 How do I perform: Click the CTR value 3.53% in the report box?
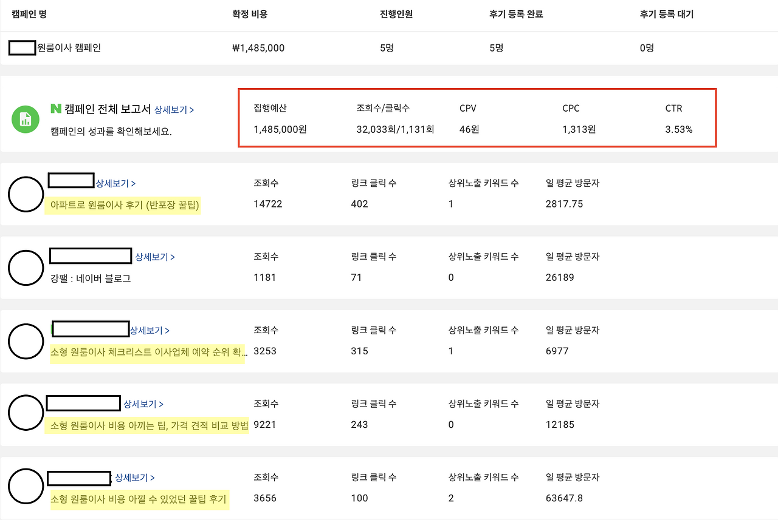[x=678, y=129]
